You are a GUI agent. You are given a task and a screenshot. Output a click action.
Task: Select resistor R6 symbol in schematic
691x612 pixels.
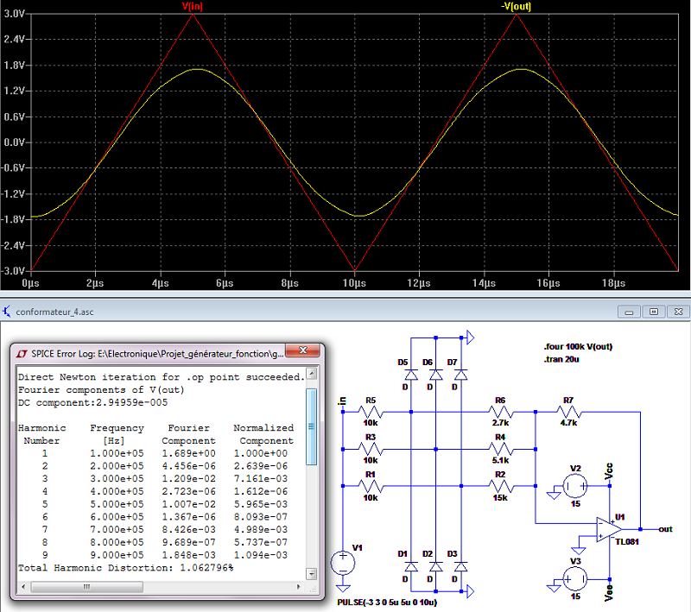point(500,412)
